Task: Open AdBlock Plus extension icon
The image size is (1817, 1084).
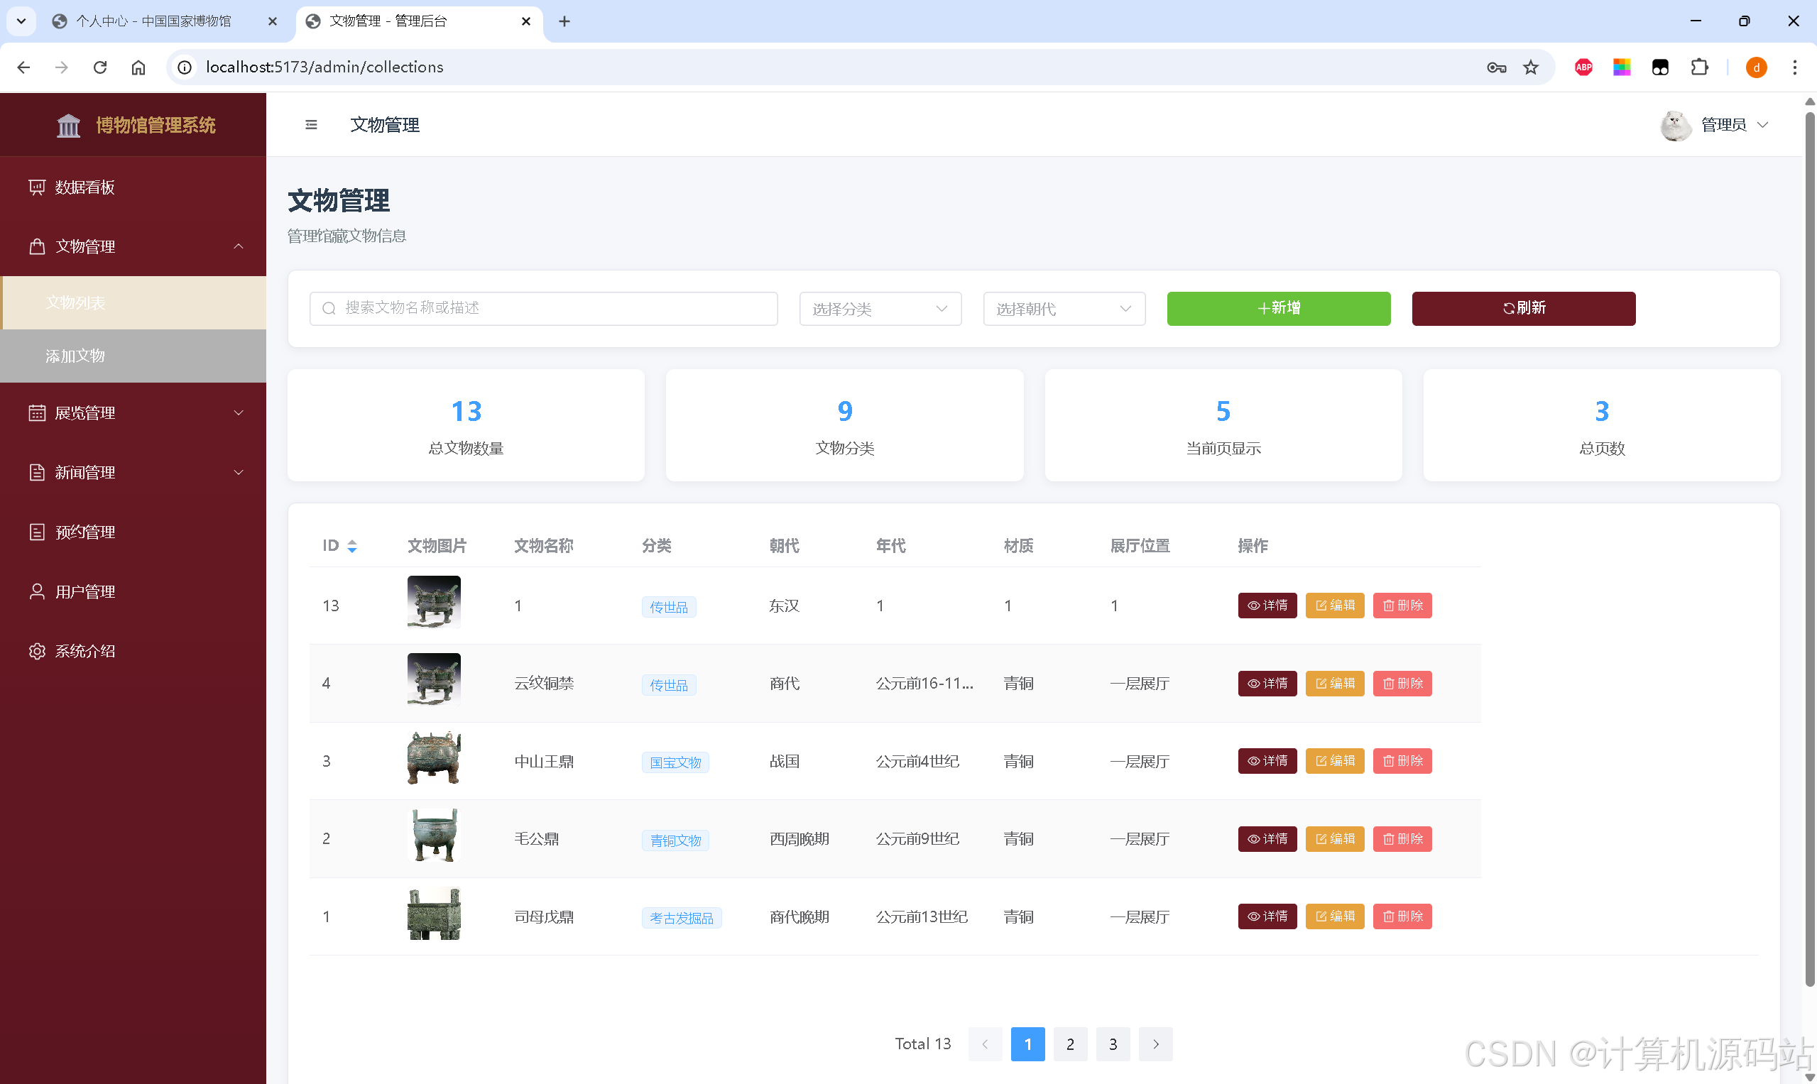Action: pos(1583,67)
